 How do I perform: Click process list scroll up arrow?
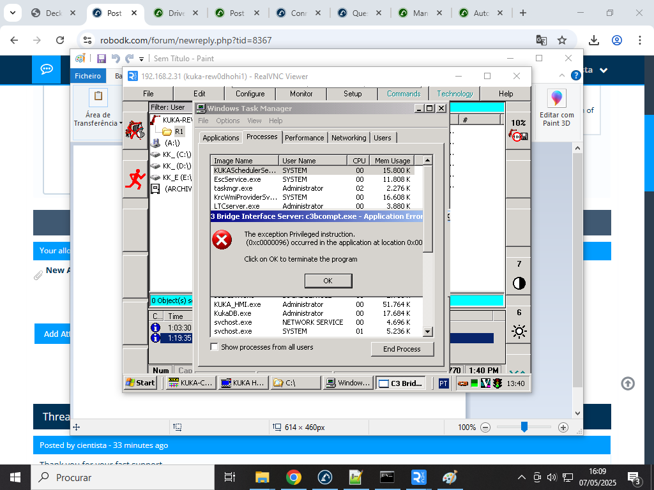coord(427,160)
